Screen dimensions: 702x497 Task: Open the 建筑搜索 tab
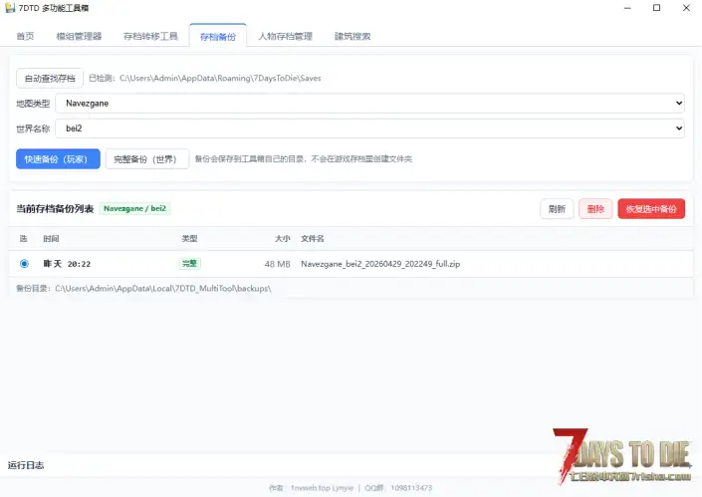pyautogui.click(x=352, y=36)
